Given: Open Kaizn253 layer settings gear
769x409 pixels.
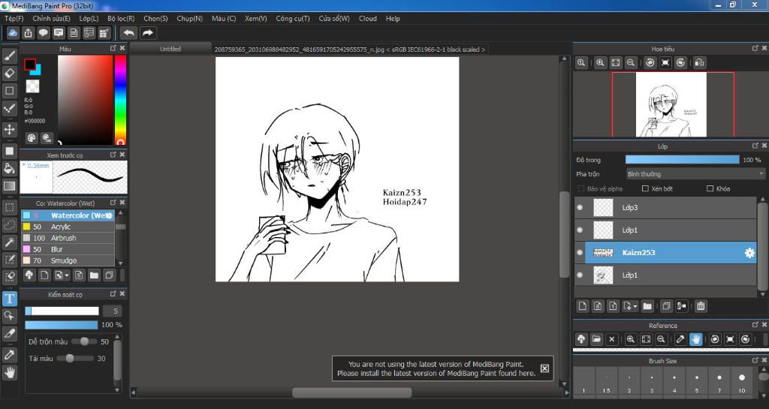Looking at the screenshot, I should 749,253.
